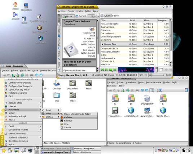Click the amaroK visualization analyzer

[136, 70]
